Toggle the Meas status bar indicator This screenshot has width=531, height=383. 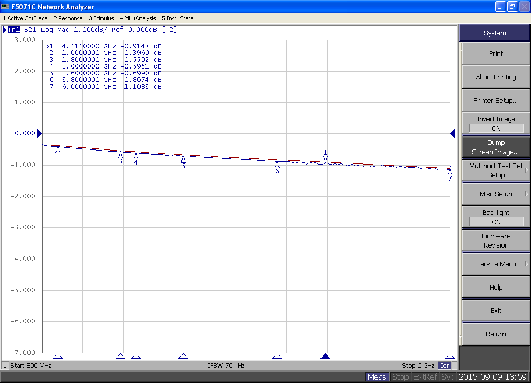click(377, 377)
